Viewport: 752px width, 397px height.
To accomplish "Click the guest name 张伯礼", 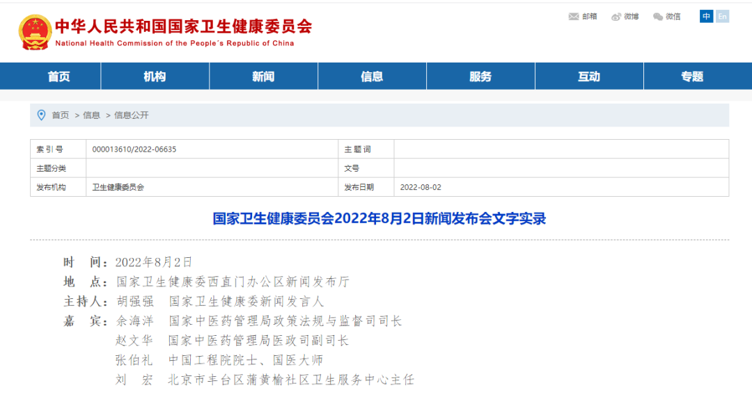I will [x=134, y=360].
